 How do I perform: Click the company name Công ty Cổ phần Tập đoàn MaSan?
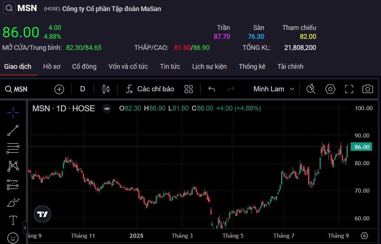(112, 9)
